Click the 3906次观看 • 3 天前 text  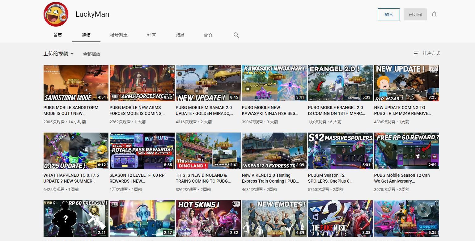click(260, 122)
